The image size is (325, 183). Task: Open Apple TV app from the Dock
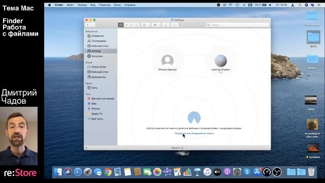217,172
